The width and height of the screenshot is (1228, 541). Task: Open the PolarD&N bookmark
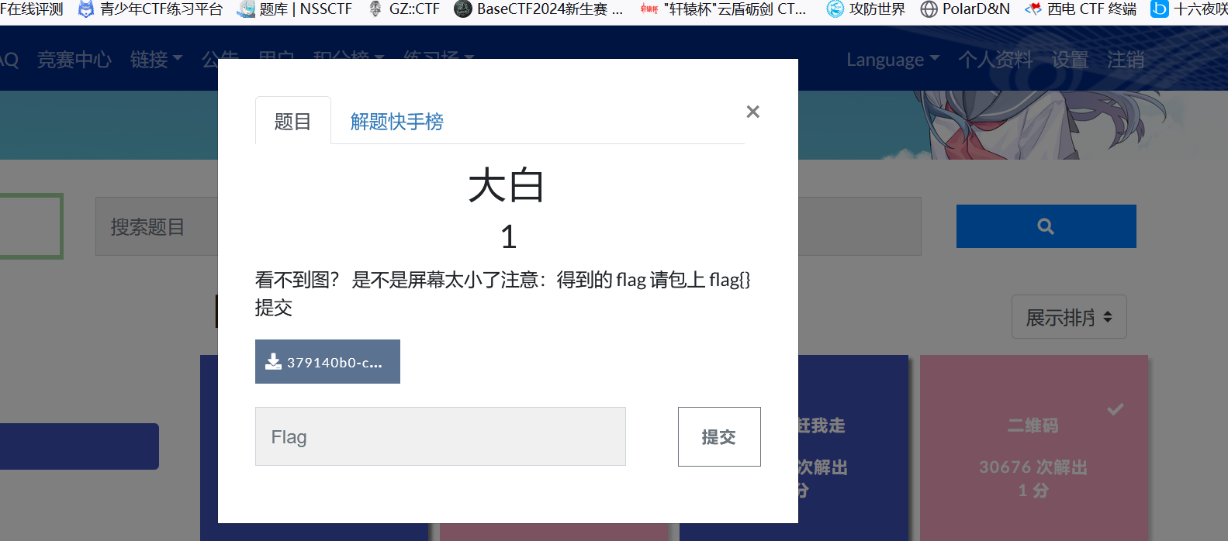(966, 9)
